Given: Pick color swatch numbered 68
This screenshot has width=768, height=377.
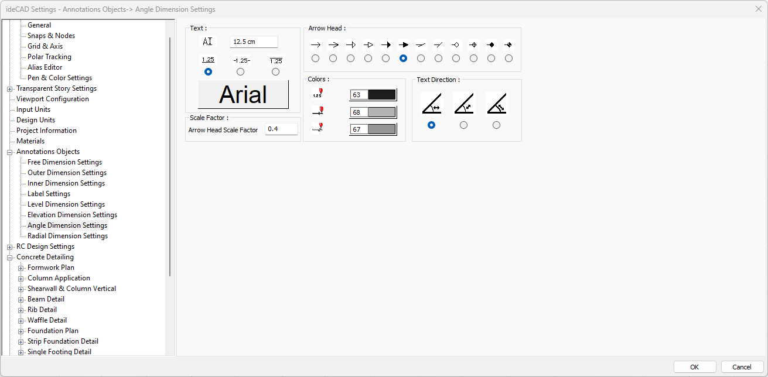Looking at the screenshot, I should click(x=373, y=112).
